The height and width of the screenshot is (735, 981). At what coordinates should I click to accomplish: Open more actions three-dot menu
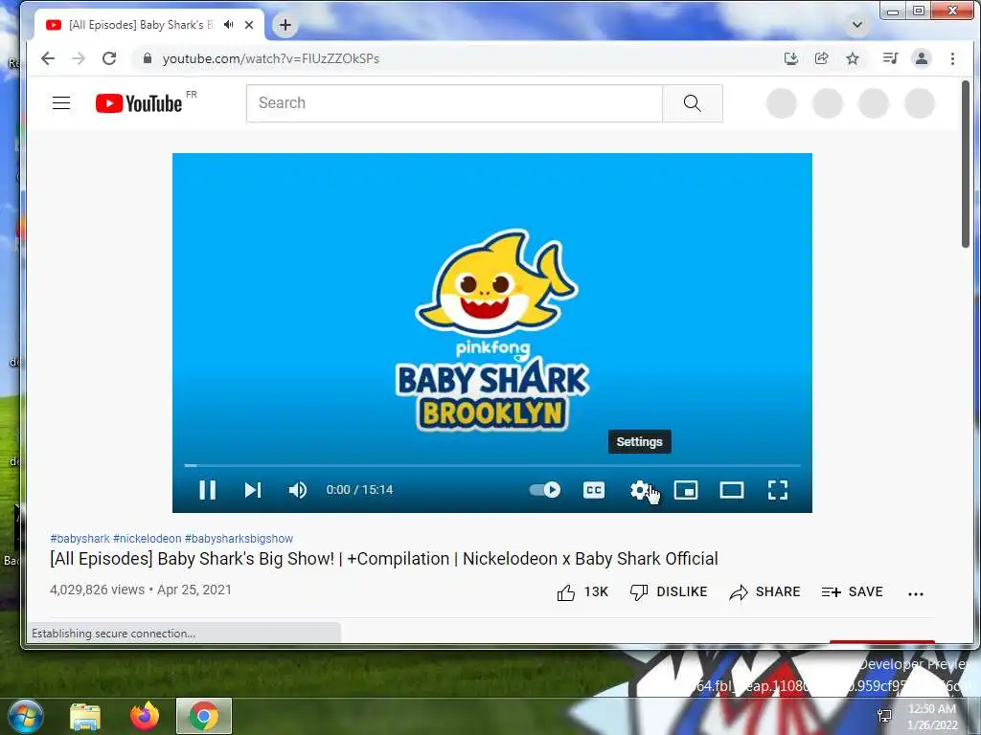[x=915, y=593]
